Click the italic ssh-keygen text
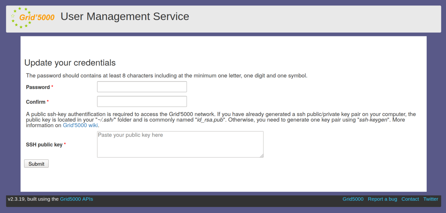The width and height of the screenshot is (446, 213). 372,120
